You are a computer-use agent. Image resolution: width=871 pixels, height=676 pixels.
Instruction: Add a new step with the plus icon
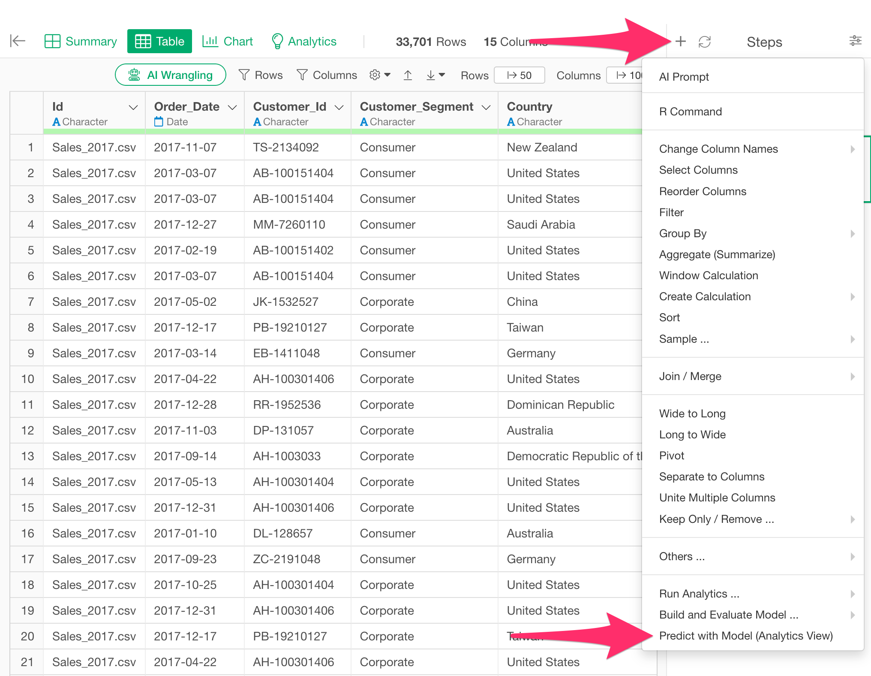tap(681, 42)
